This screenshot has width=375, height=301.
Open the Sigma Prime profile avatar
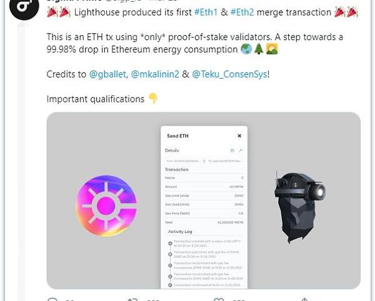click(24, 7)
